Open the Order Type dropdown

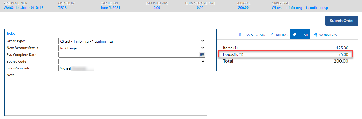pyautogui.click(x=132, y=41)
